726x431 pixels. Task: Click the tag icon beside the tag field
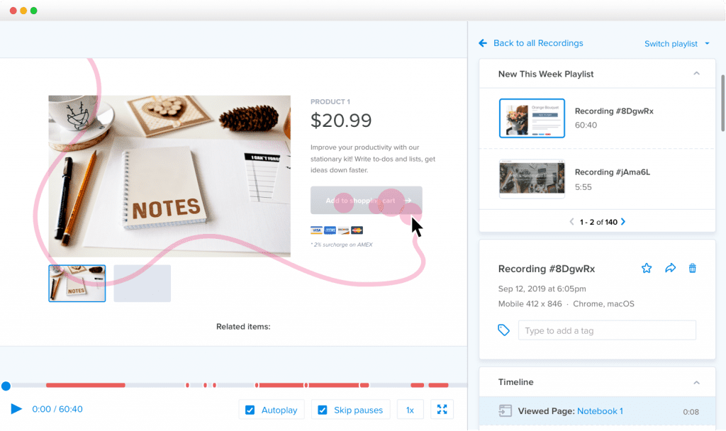coord(503,330)
